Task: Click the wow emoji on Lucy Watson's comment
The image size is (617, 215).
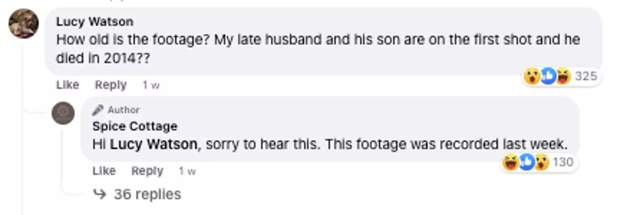Action: tap(532, 77)
